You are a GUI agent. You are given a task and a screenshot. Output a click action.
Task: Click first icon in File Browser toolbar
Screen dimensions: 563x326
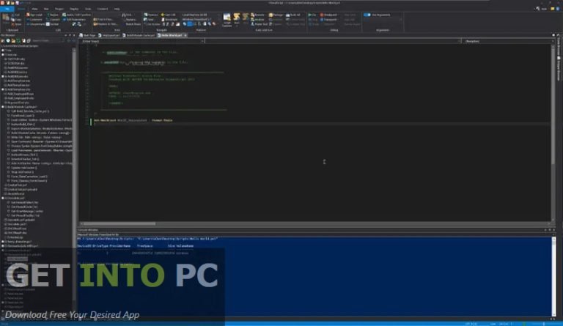pos(2,41)
